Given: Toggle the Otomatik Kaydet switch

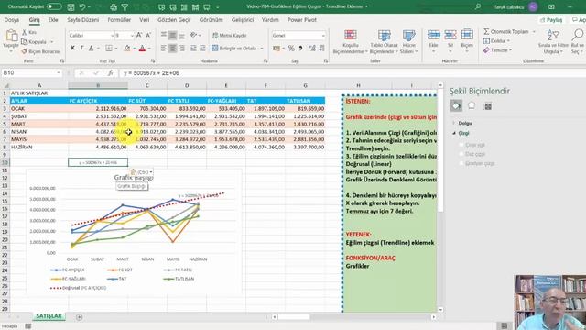Looking at the screenshot, I should [x=54, y=6].
